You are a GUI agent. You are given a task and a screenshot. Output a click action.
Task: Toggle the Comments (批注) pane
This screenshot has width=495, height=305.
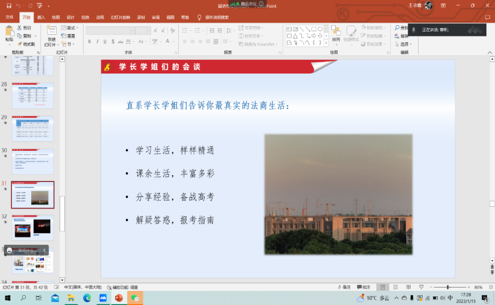click(363, 287)
